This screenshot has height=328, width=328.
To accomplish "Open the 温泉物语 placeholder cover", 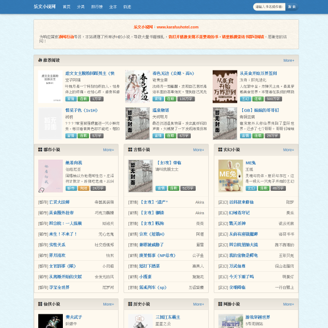I will (x=137, y=124).
